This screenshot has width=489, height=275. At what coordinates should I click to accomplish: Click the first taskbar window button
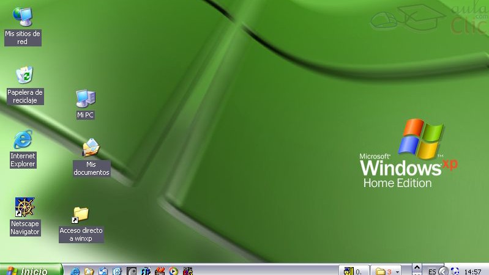355,271
